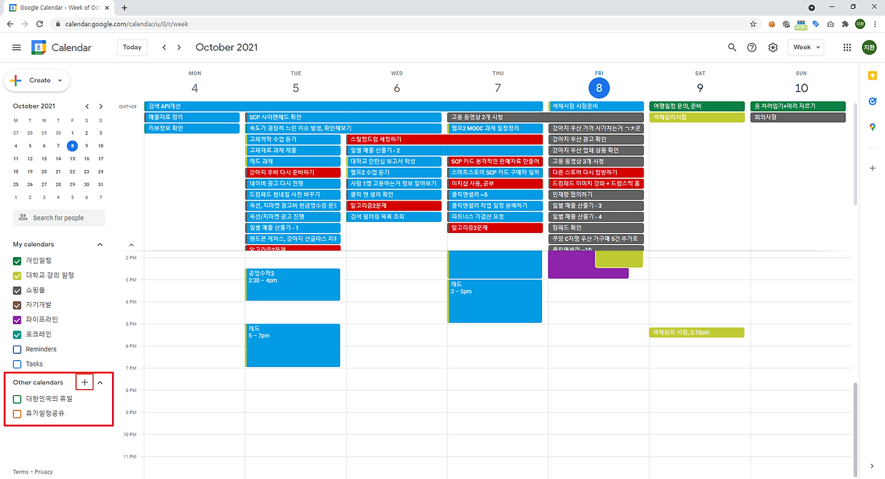Collapse the all-day events section
885x479 pixels.
coord(131,245)
